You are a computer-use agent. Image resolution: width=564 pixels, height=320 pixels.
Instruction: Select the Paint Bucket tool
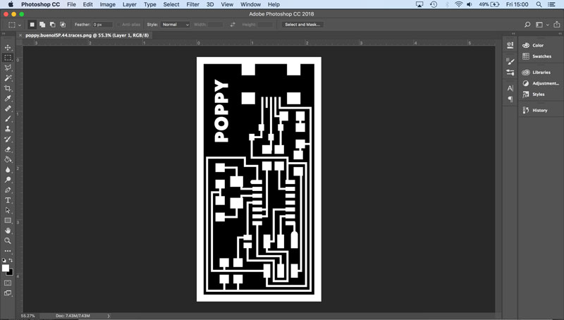coord(8,159)
